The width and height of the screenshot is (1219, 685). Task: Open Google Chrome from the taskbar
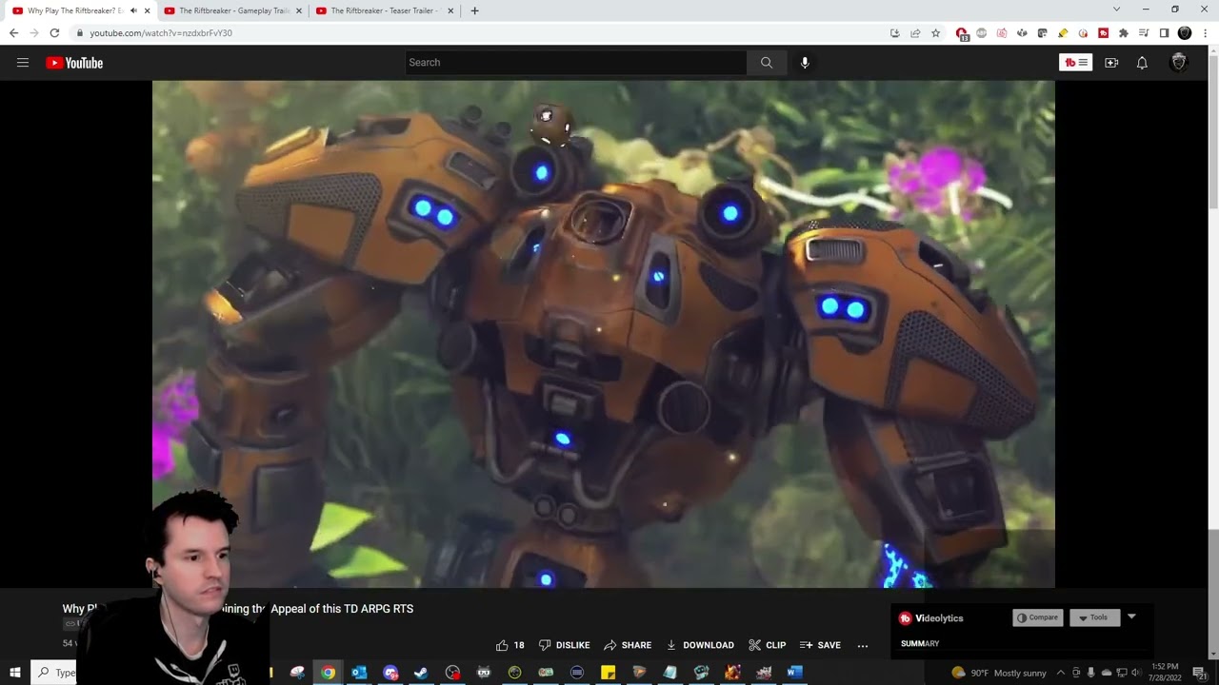coord(328,673)
